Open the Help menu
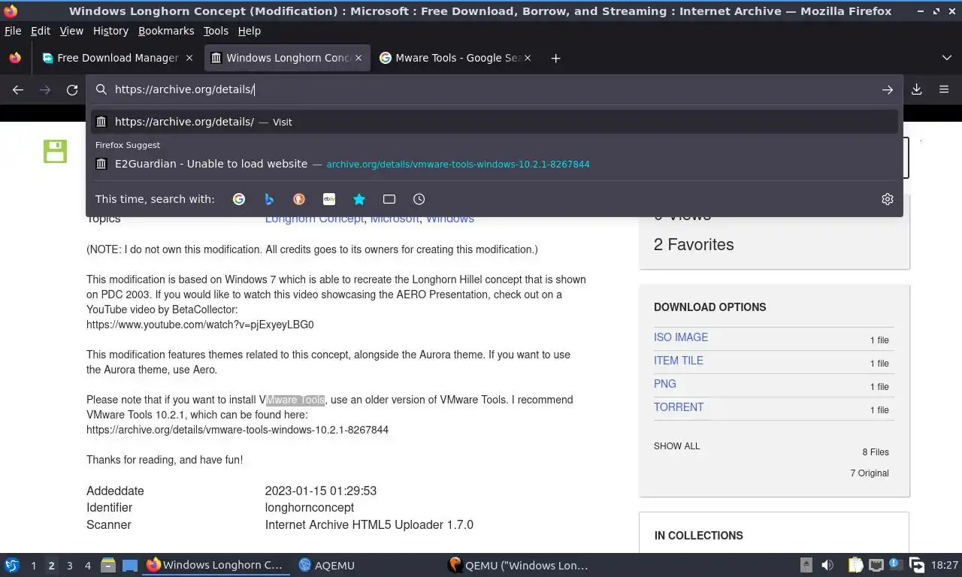The width and height of the screenshot is (962, 577). pos(249,31)
